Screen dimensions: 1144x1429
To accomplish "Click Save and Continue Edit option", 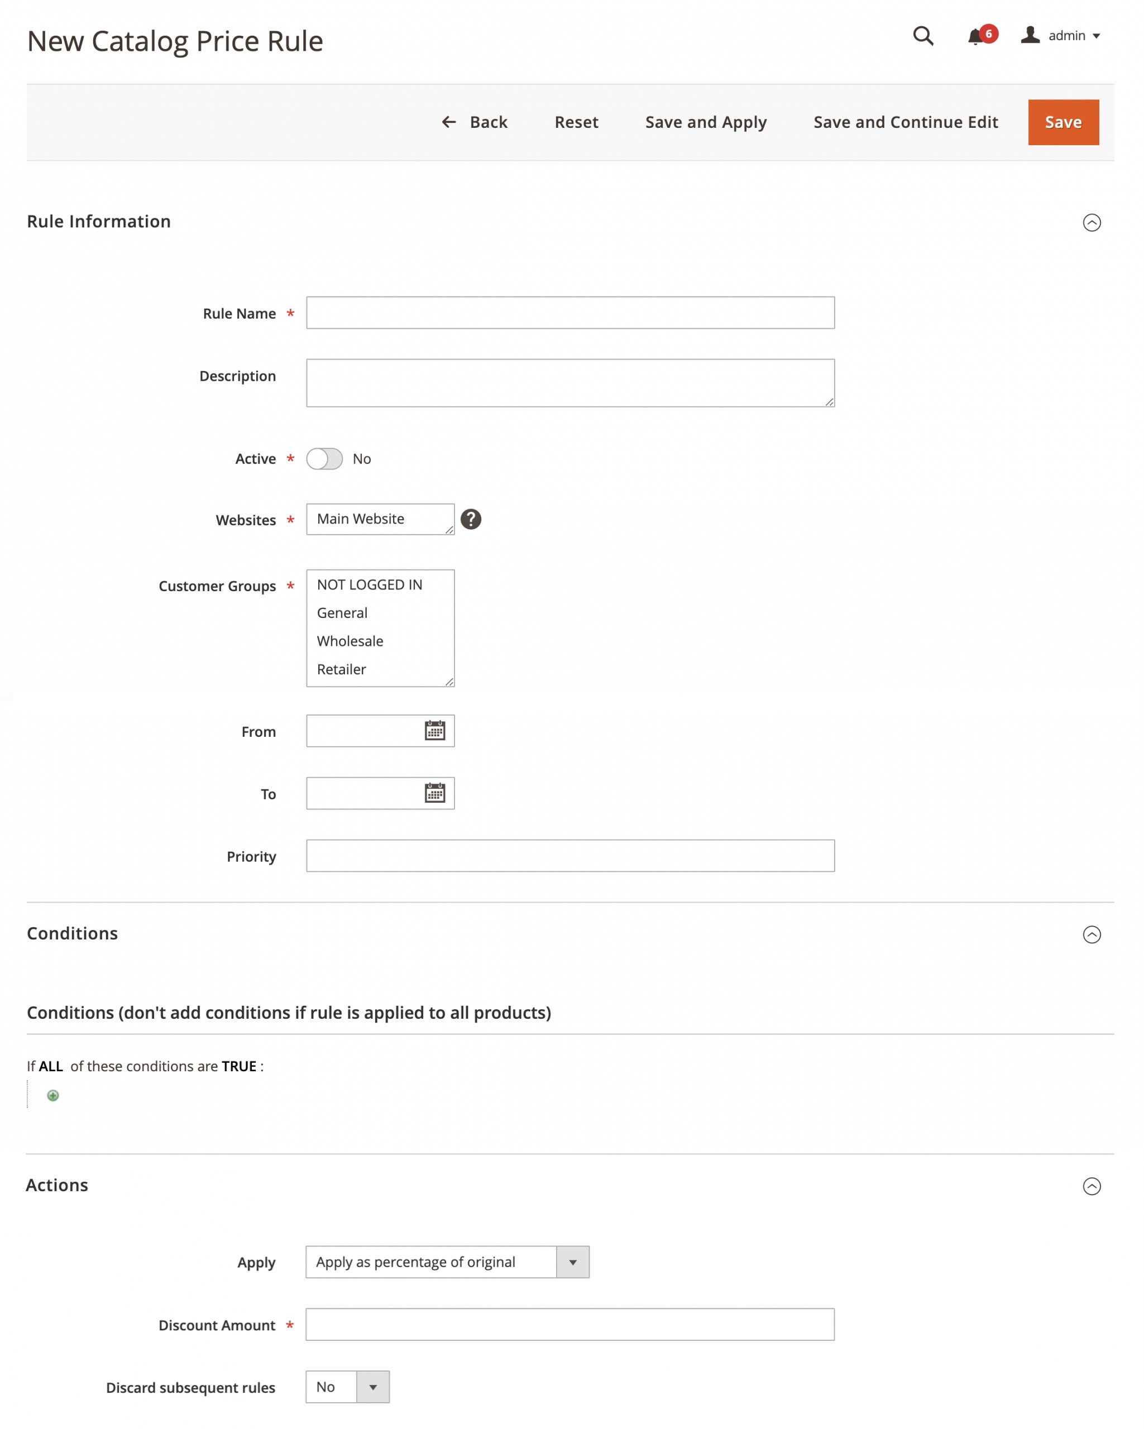I will tap(904, 121).
